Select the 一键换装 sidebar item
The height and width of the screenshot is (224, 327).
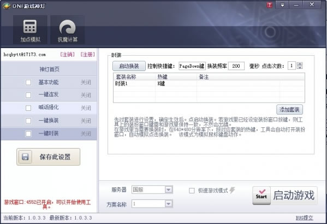tap(49, 121)
